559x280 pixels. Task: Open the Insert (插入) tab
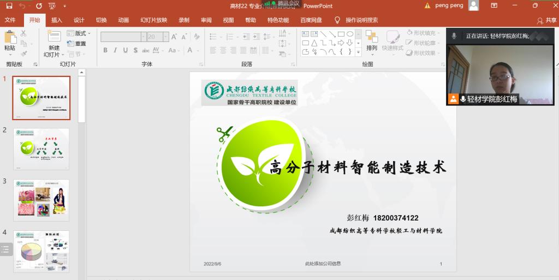56,20
